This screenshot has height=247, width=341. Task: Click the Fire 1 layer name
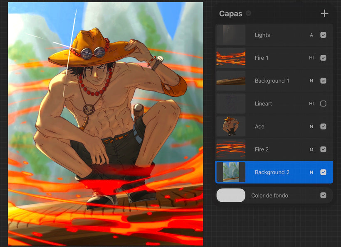(x=262, y=58)
